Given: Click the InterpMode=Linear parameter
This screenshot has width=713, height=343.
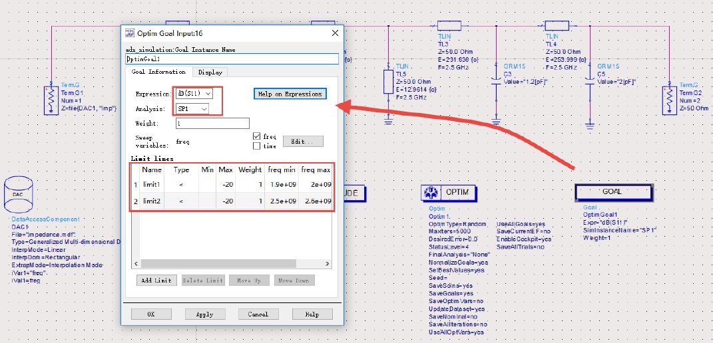Looking at the screenshot, I should [x=38, y=250].
